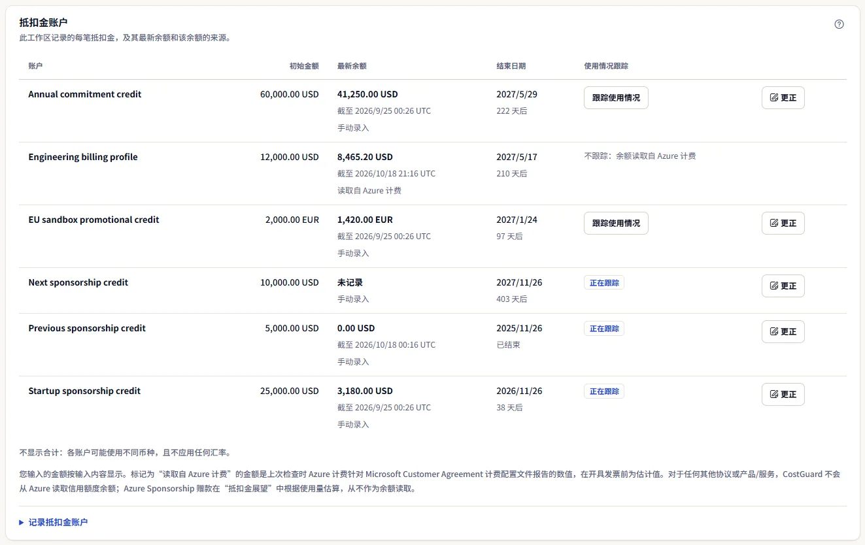Click the 正在跟踪 badge for Startup sponsorship credit
The width and height of the screenshot is (865, 545).
[604, 391]
